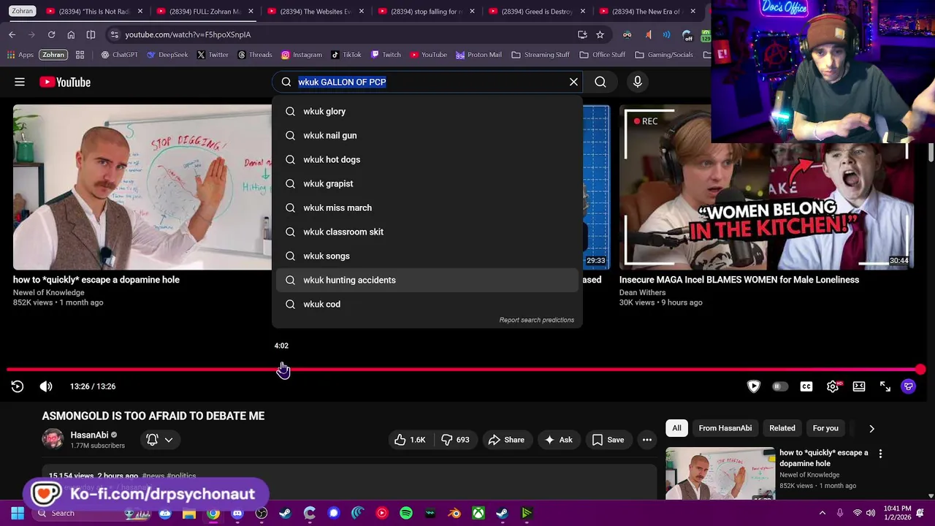Click the red video progress bar
This screenshot has height=526, width=935.
coord(464,370)
